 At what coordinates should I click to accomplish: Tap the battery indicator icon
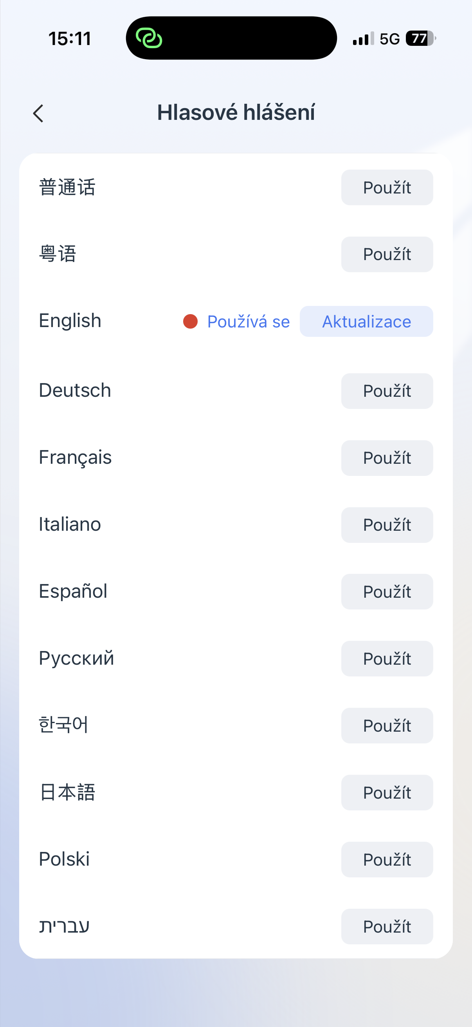point(421,39)
